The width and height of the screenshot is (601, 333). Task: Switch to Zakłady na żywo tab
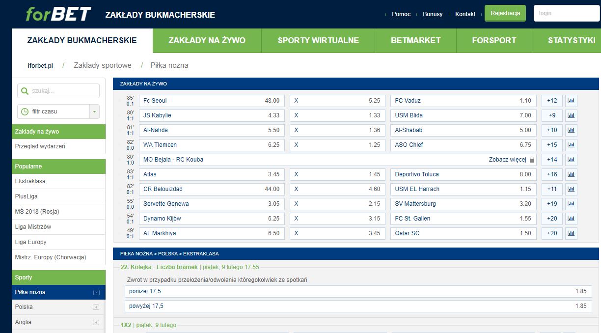[207, 41]
